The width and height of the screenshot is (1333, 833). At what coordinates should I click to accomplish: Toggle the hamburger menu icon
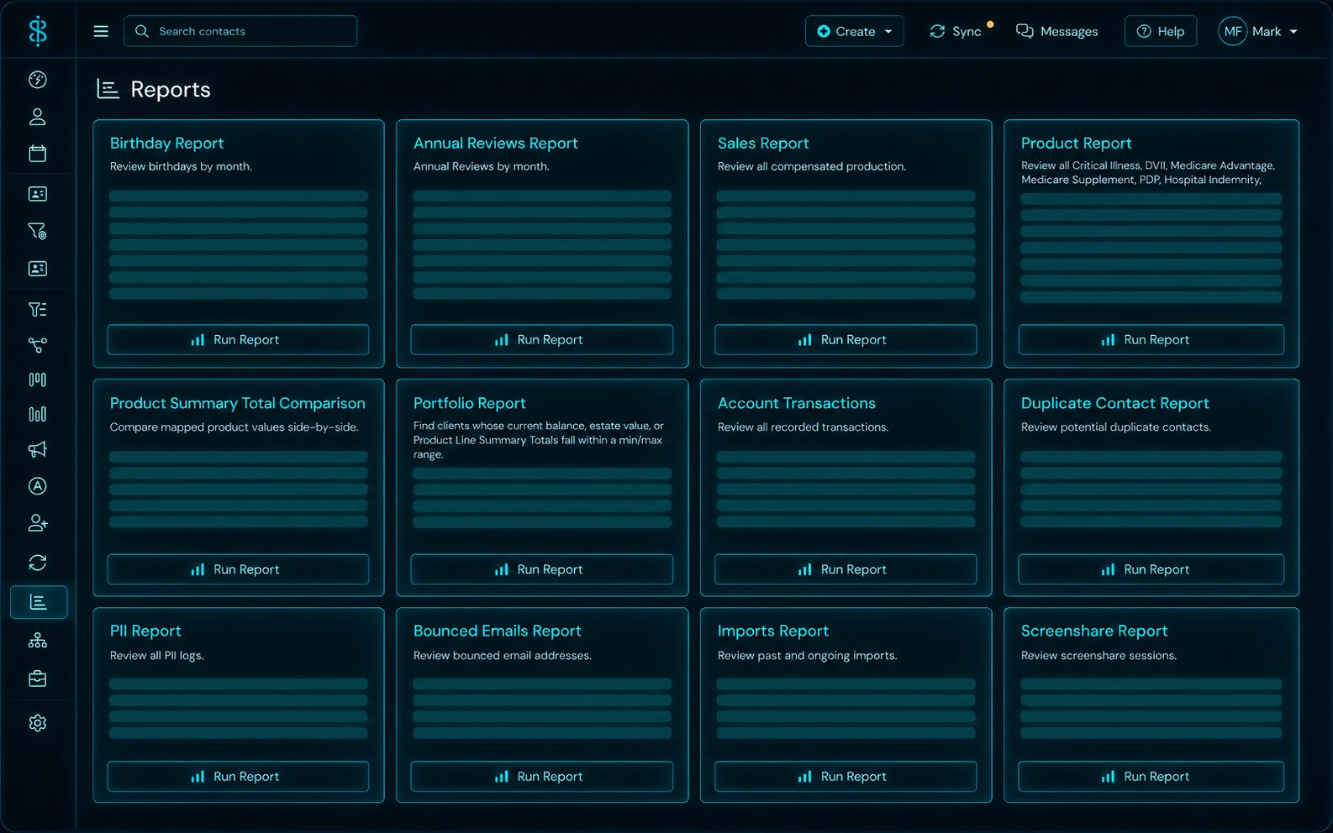tap(101, 31)
